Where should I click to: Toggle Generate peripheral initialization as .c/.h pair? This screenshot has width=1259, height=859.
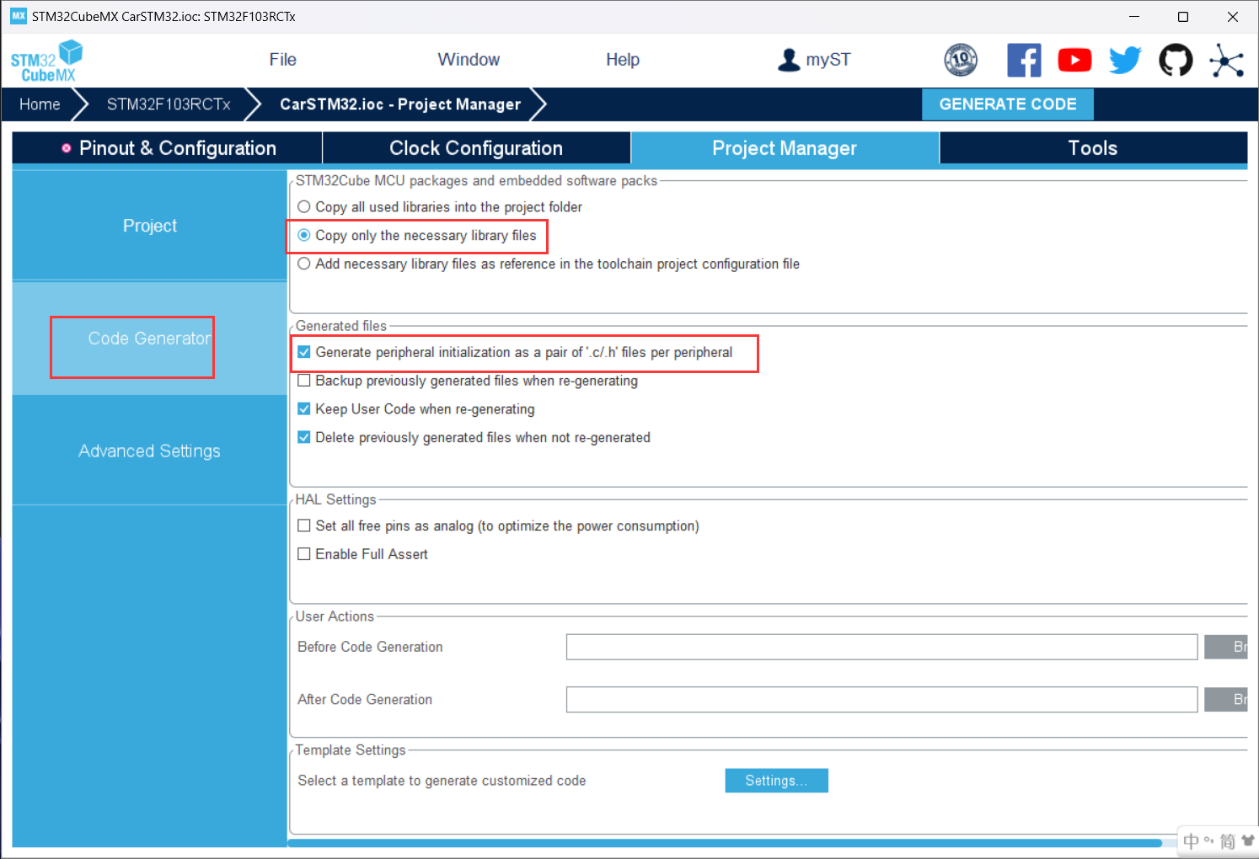coord(304,352)
